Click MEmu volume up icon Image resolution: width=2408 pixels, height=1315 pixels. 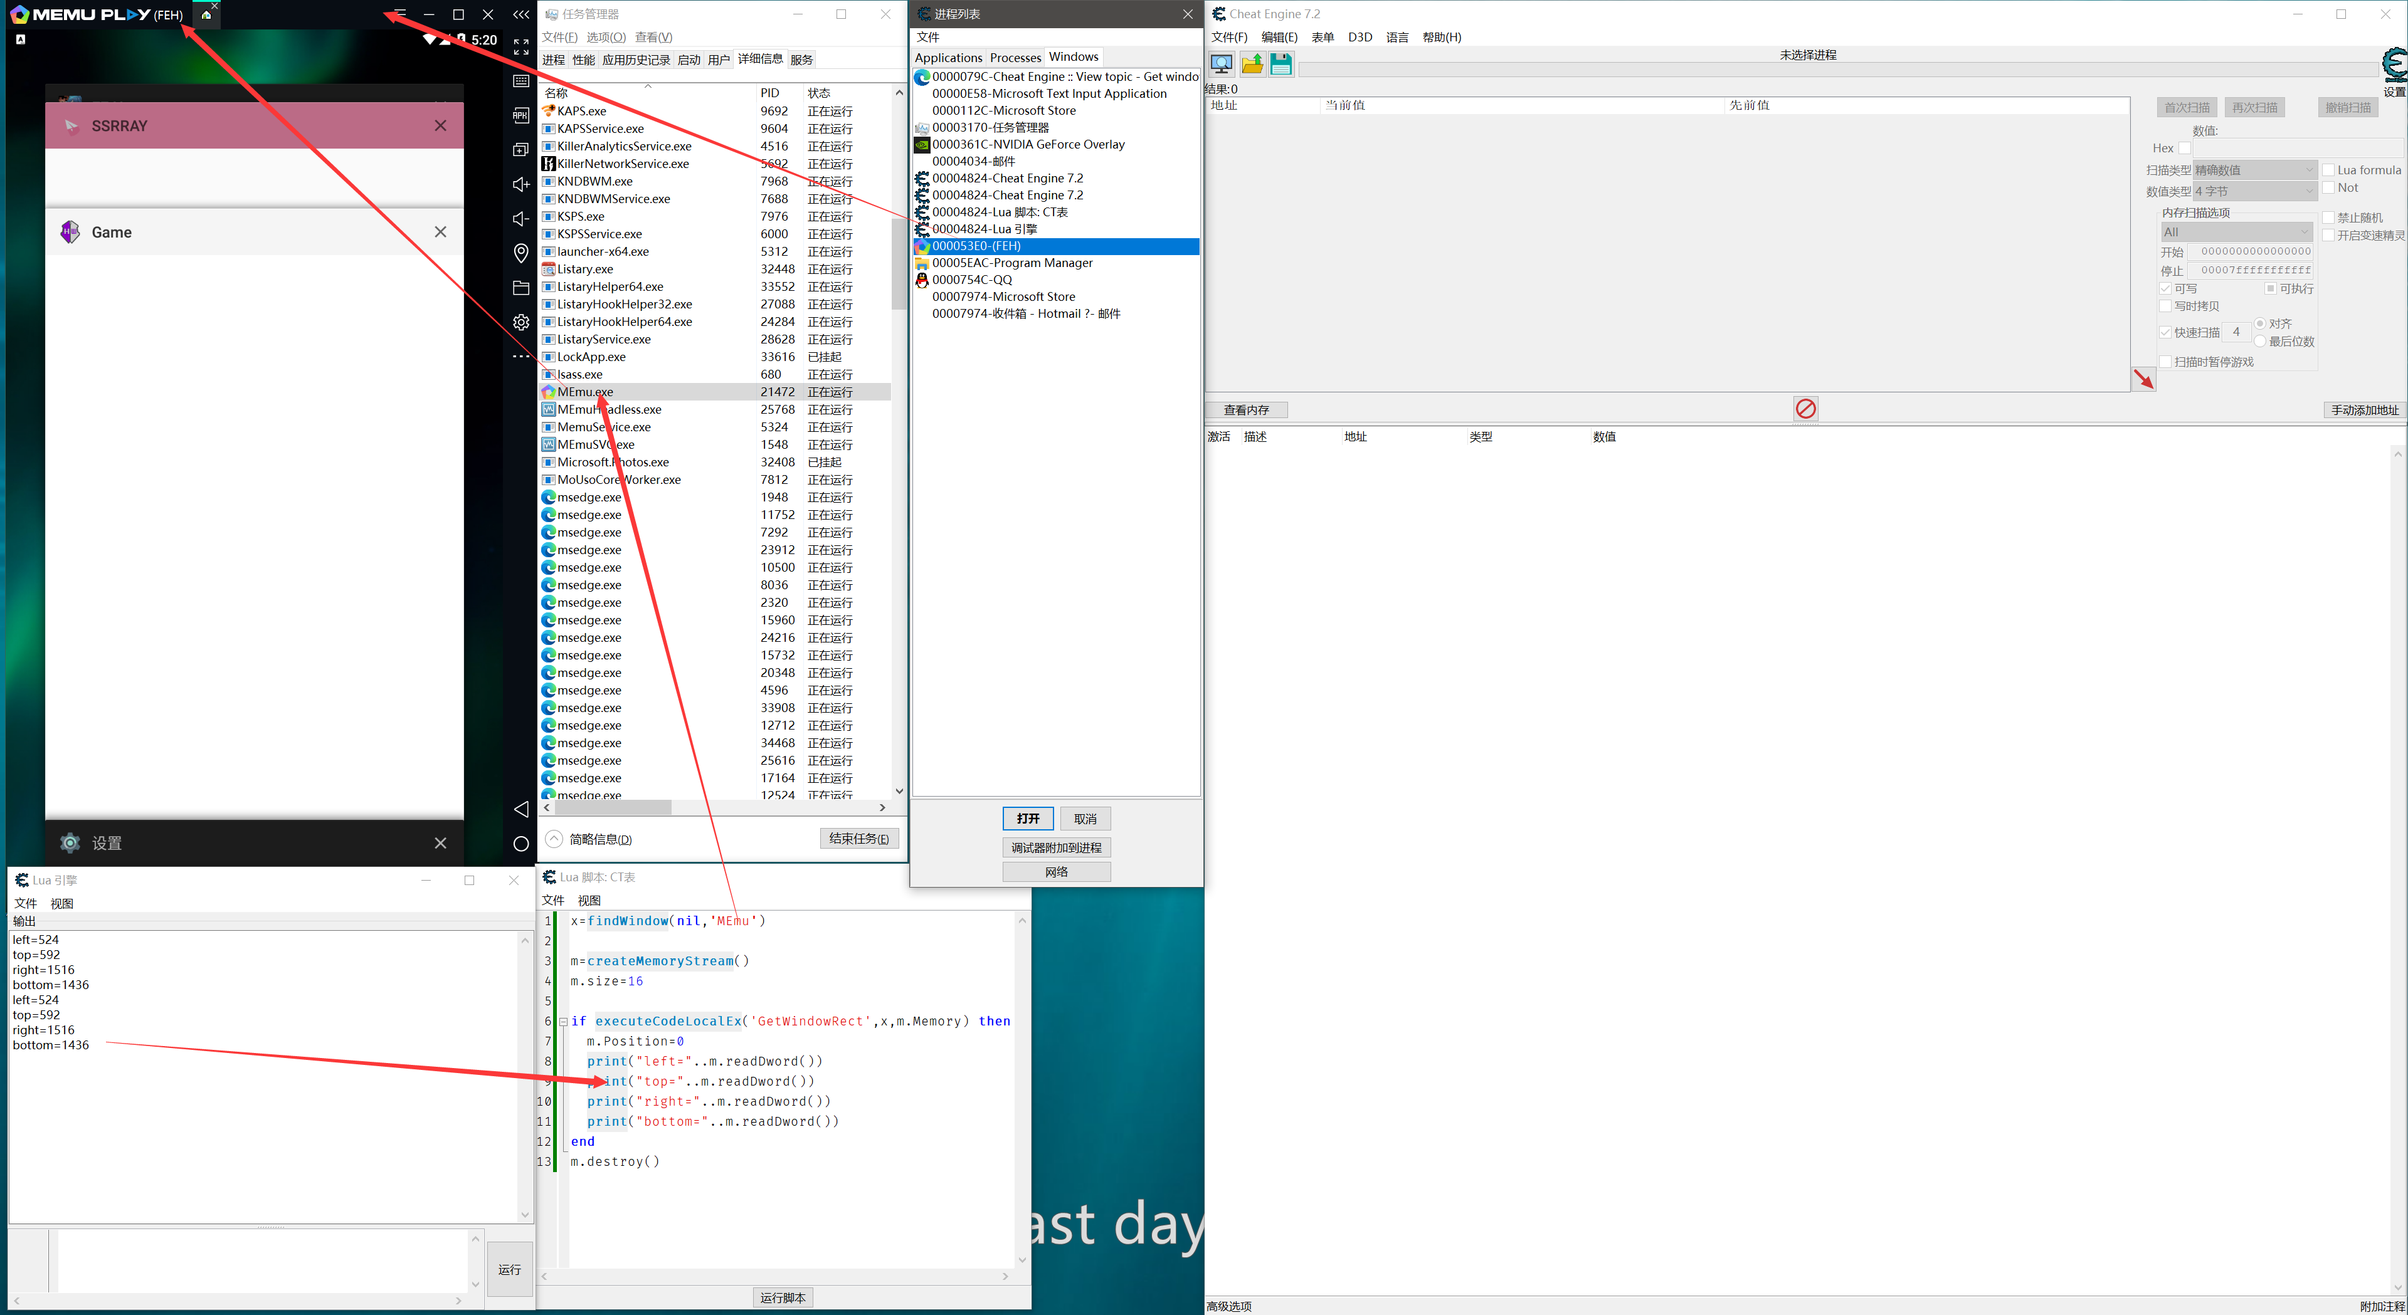point(520,184)
